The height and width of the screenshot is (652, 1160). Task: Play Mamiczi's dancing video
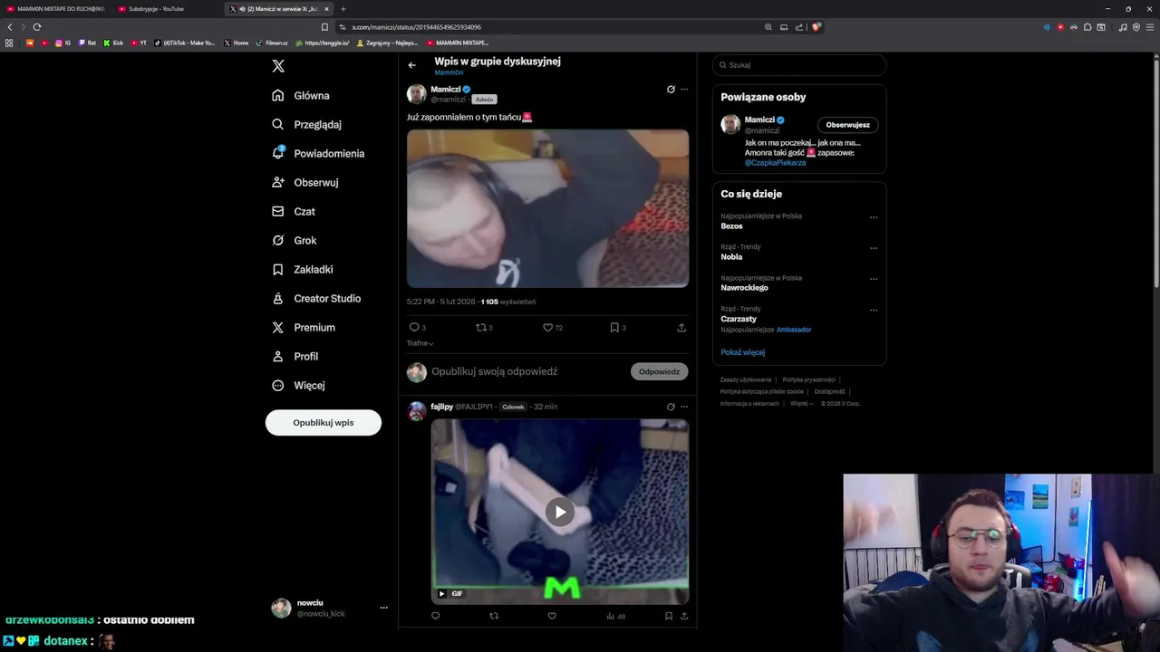[547, 208]
